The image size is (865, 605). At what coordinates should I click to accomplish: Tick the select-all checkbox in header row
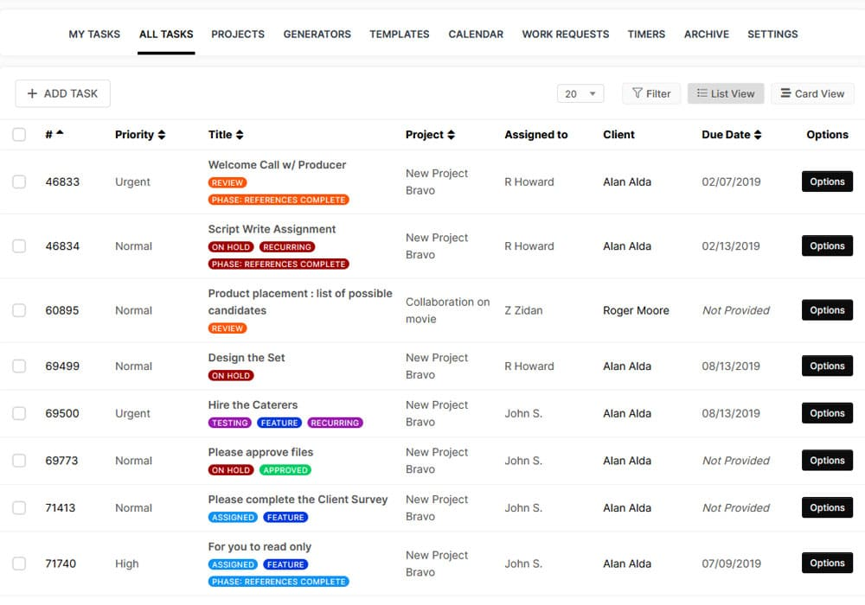[19, 135]
